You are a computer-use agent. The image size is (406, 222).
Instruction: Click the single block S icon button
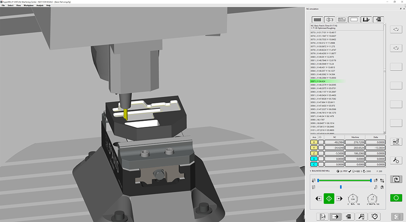[x=396, y=179]
